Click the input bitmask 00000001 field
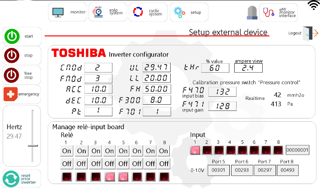Screen dimensions: 320x188 pos(297,150)
